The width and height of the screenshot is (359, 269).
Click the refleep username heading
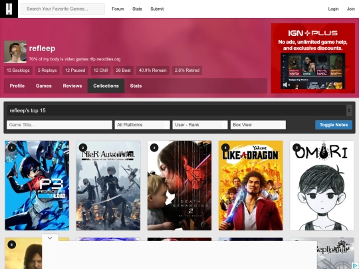click(42, 48)
